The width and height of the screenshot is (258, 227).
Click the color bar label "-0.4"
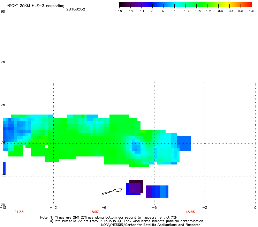pyautogui.click(x=219, y=11)
